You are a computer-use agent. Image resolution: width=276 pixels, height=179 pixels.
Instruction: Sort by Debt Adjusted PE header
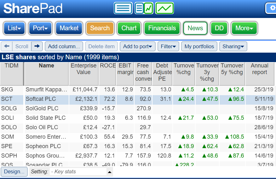pos(162,74)
